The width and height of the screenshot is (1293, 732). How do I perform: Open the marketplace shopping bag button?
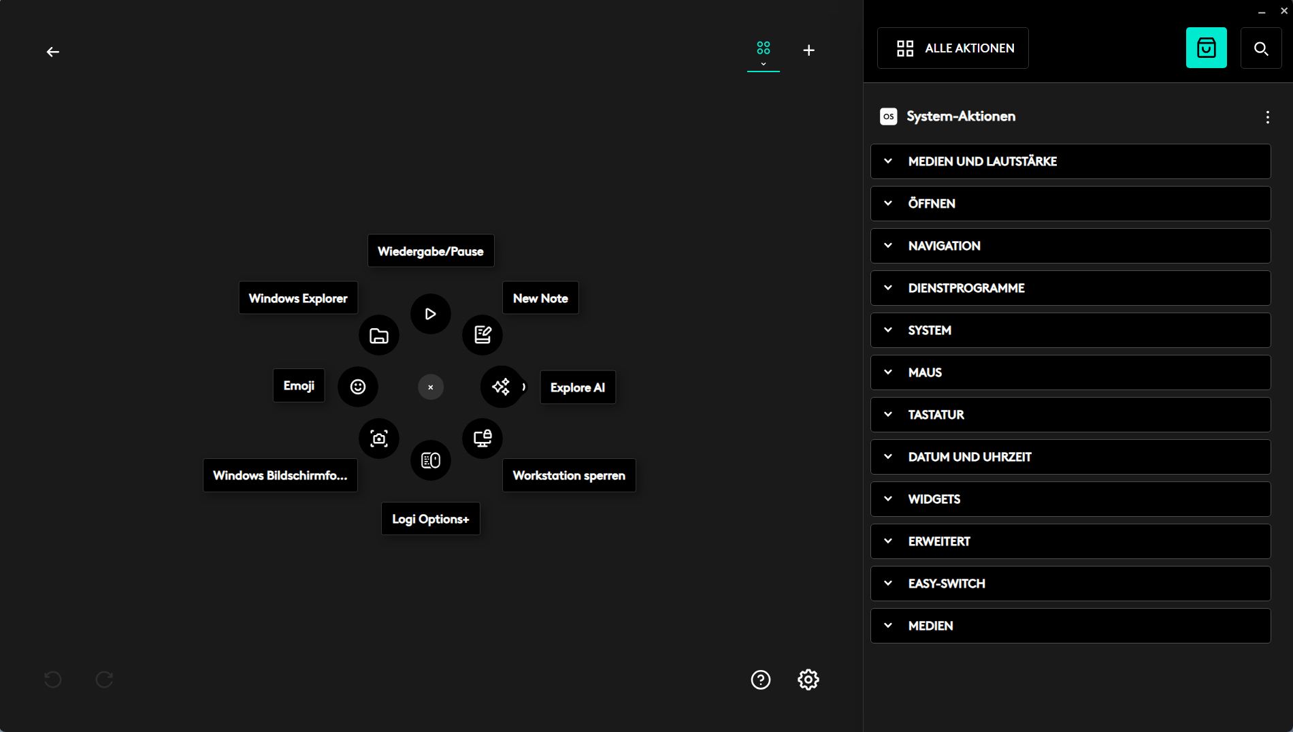[x=1206, y=48]
